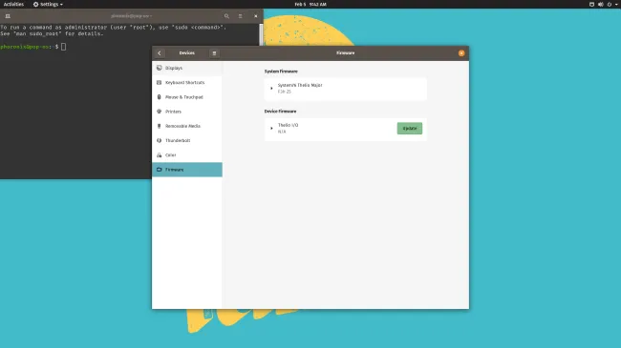Update the Thelio I/O firmware
This screenshot has height=348, width=621.
click(410, 128)
